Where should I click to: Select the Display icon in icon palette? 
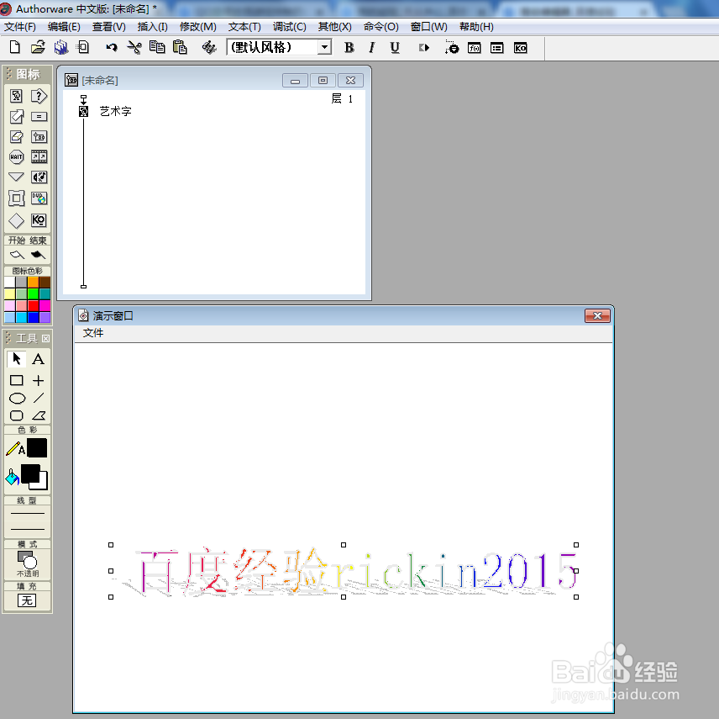pyautogui.click(x=16, y=96)
